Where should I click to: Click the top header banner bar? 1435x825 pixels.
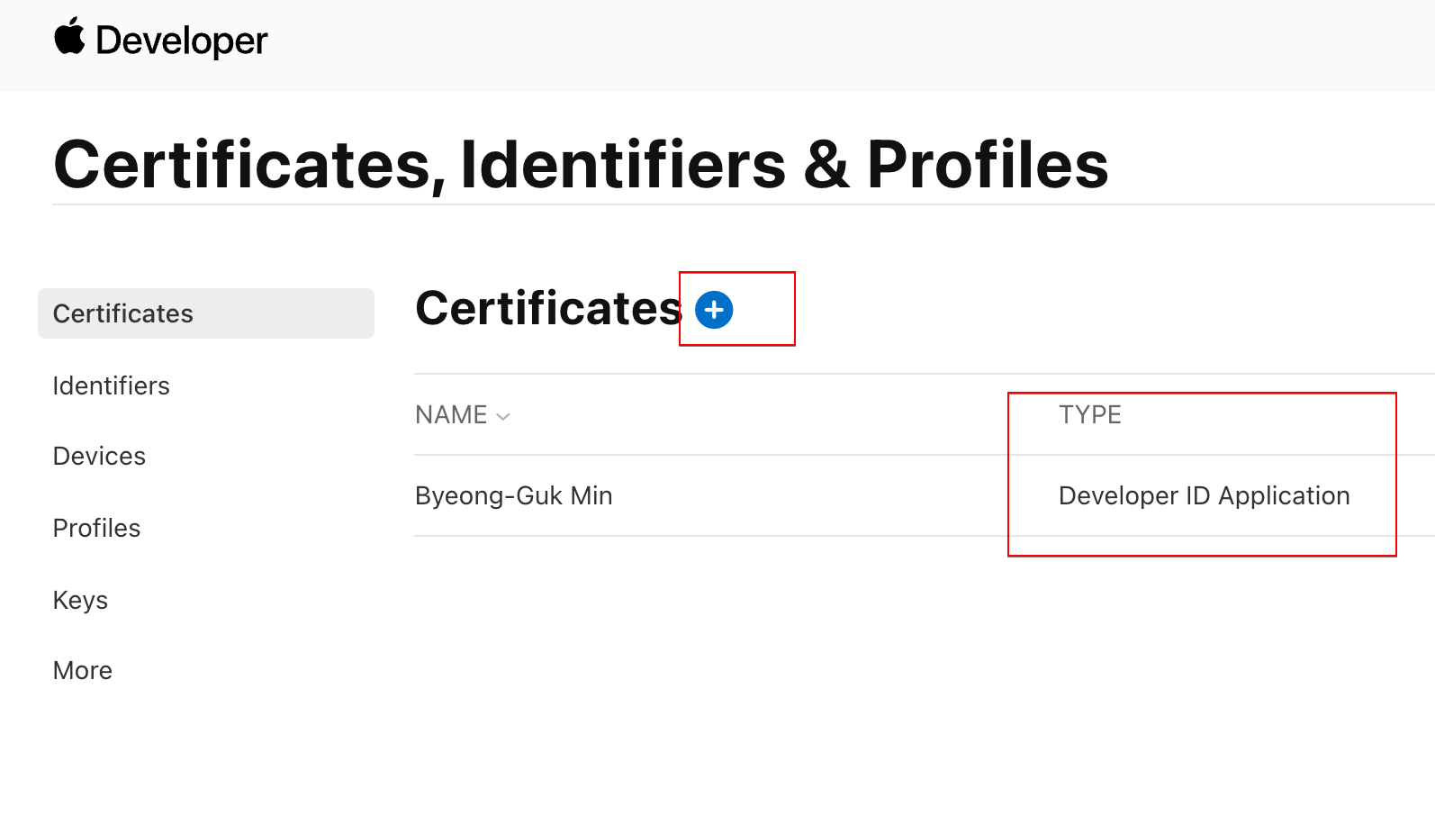[717, 45]
